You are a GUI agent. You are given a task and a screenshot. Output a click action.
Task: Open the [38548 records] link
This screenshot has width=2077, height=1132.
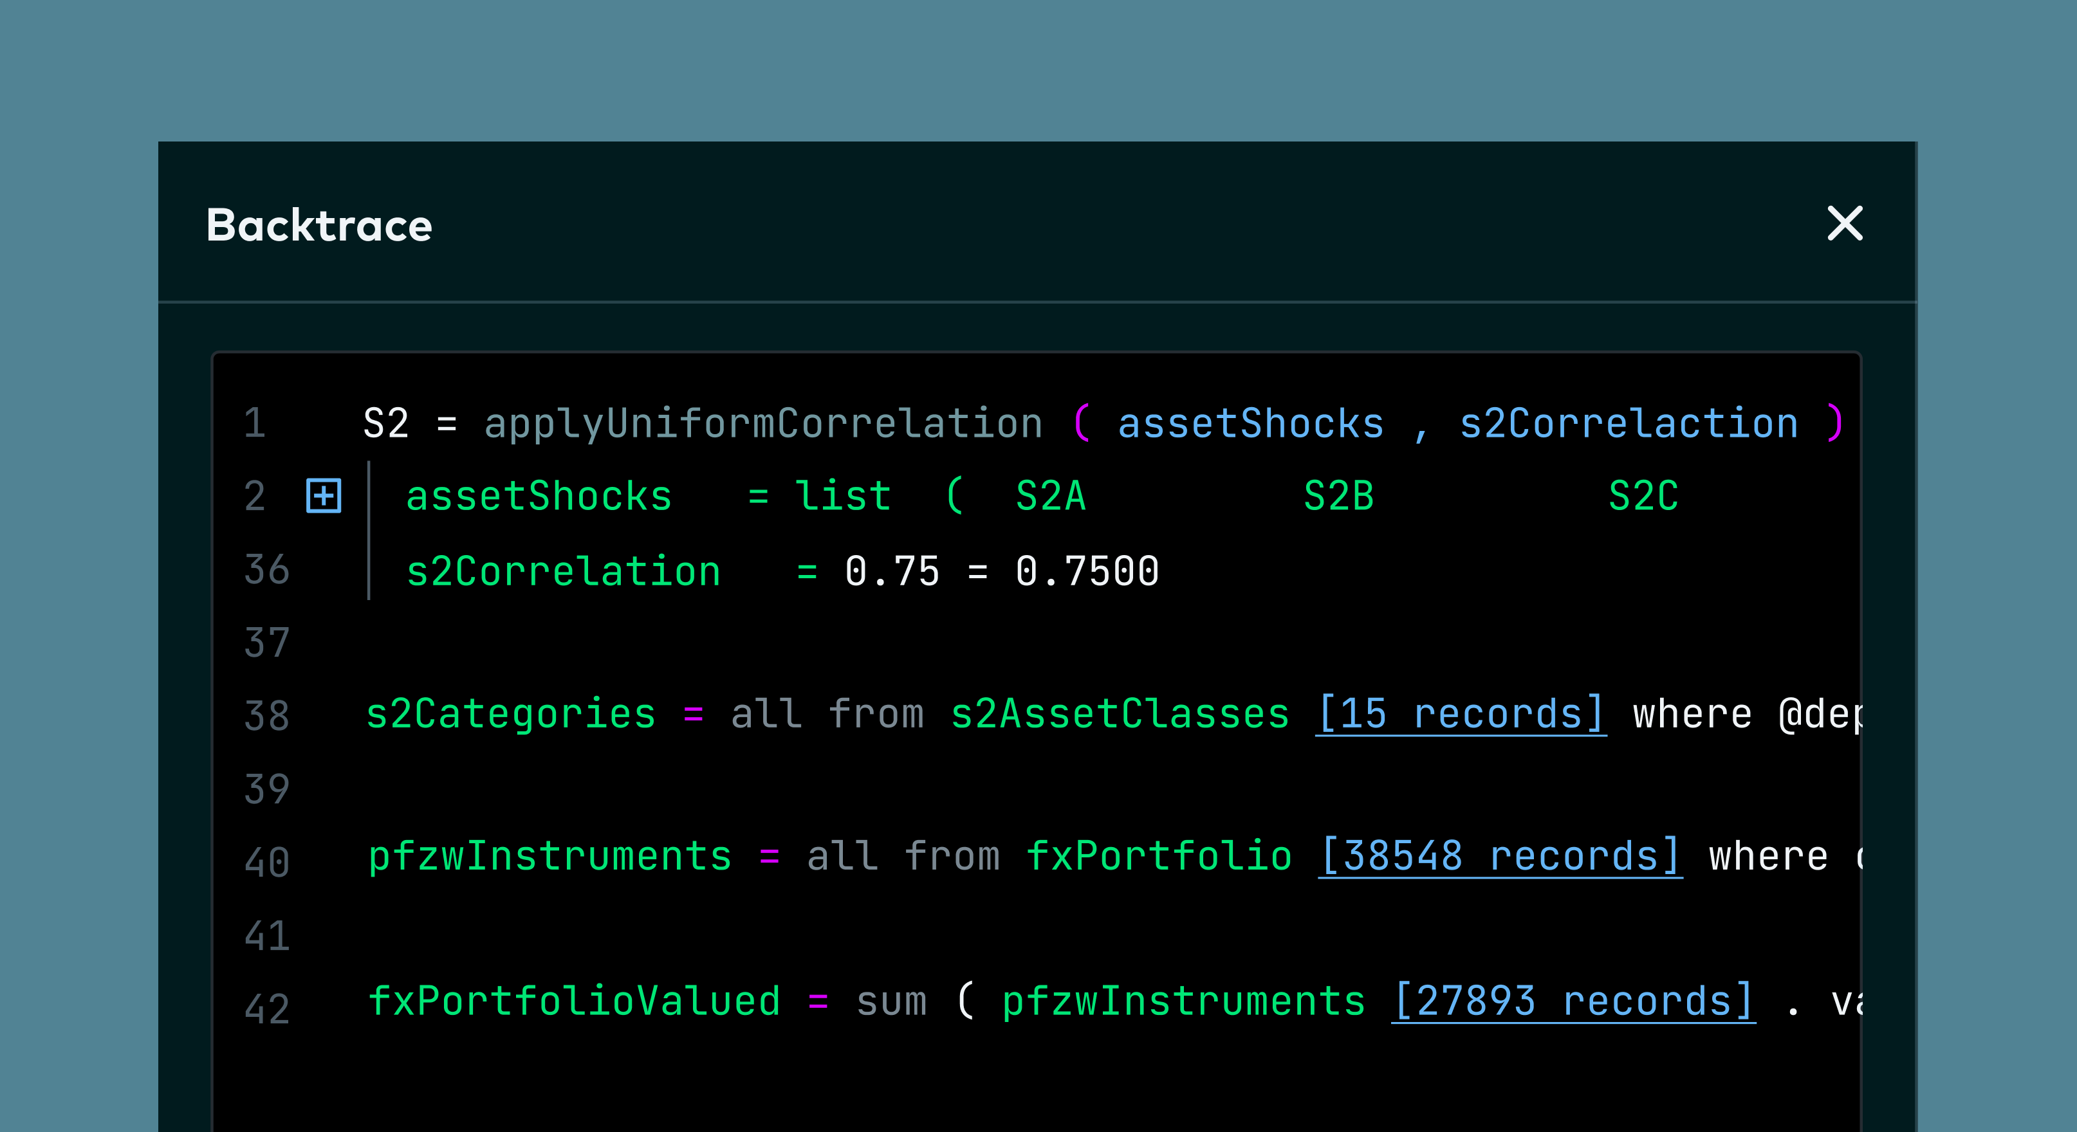coord(1500,855)
